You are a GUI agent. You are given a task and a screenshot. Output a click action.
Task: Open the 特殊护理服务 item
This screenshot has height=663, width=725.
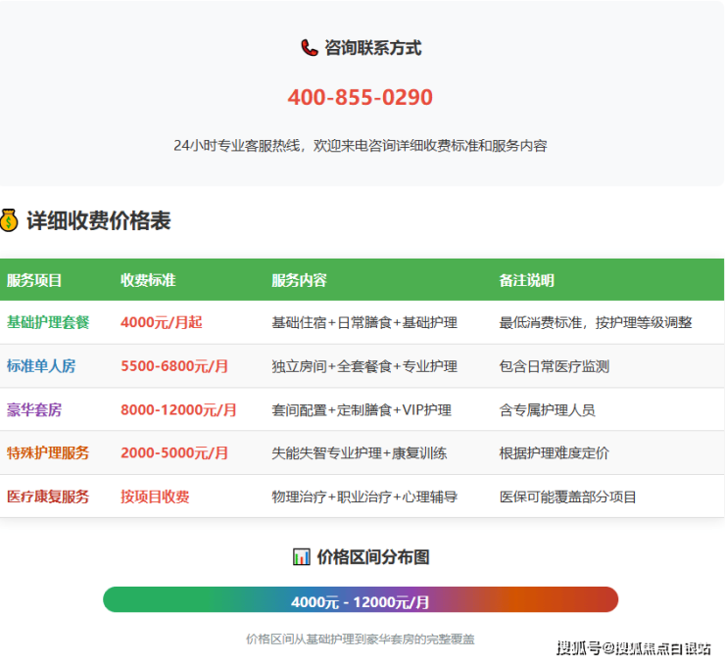coord(48,452)
